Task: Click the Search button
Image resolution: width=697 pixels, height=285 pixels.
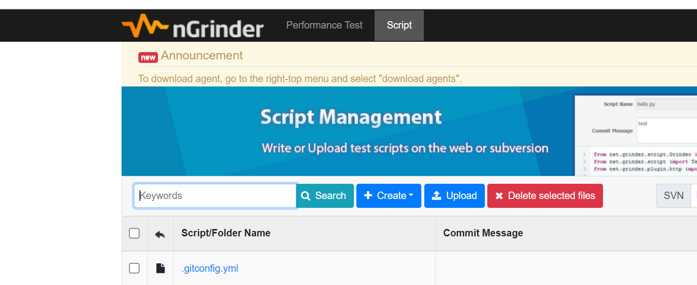Action: click(x=325, y=196)
